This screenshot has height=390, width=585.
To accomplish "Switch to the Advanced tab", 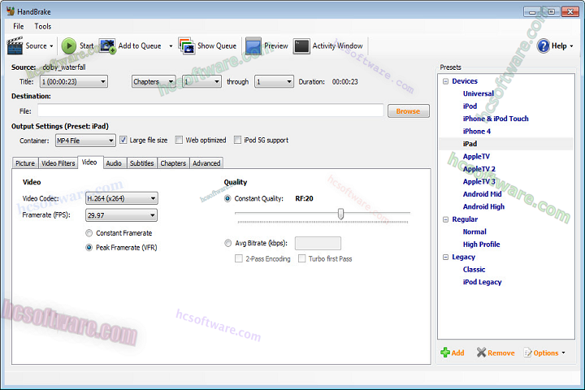I will 206,163.
